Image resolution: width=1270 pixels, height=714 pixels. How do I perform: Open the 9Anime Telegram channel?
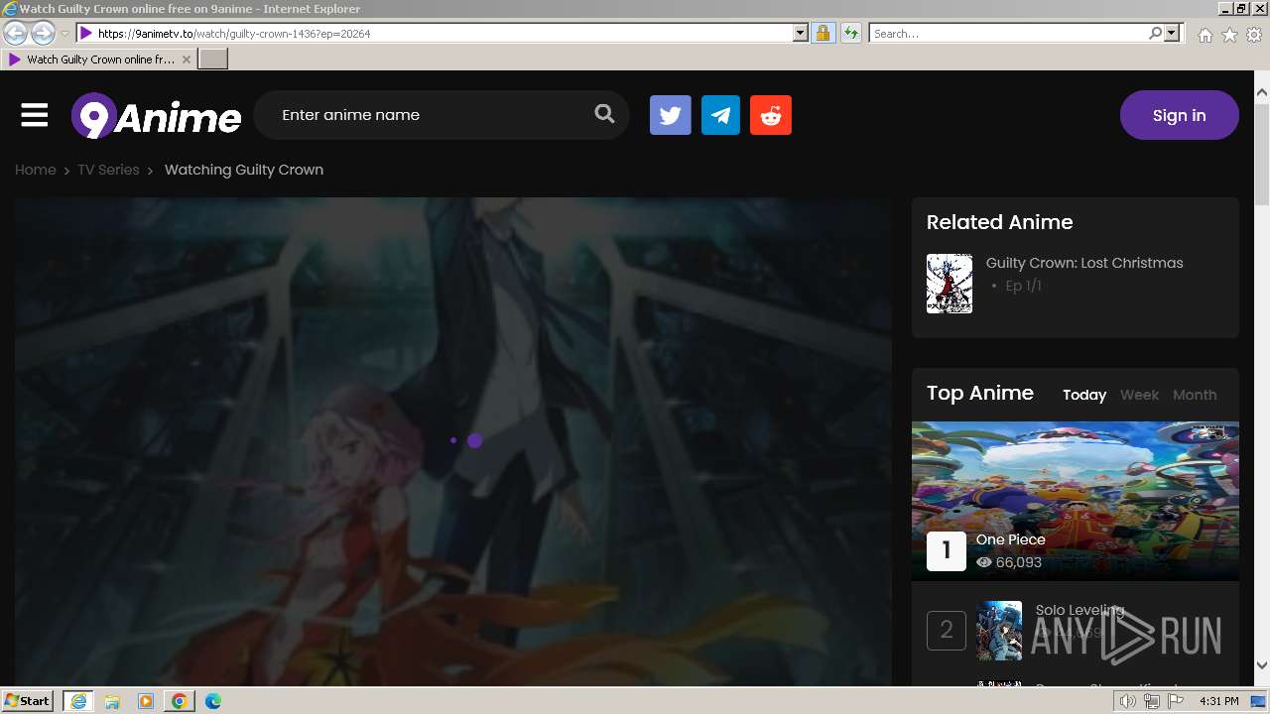pos(720,115)
